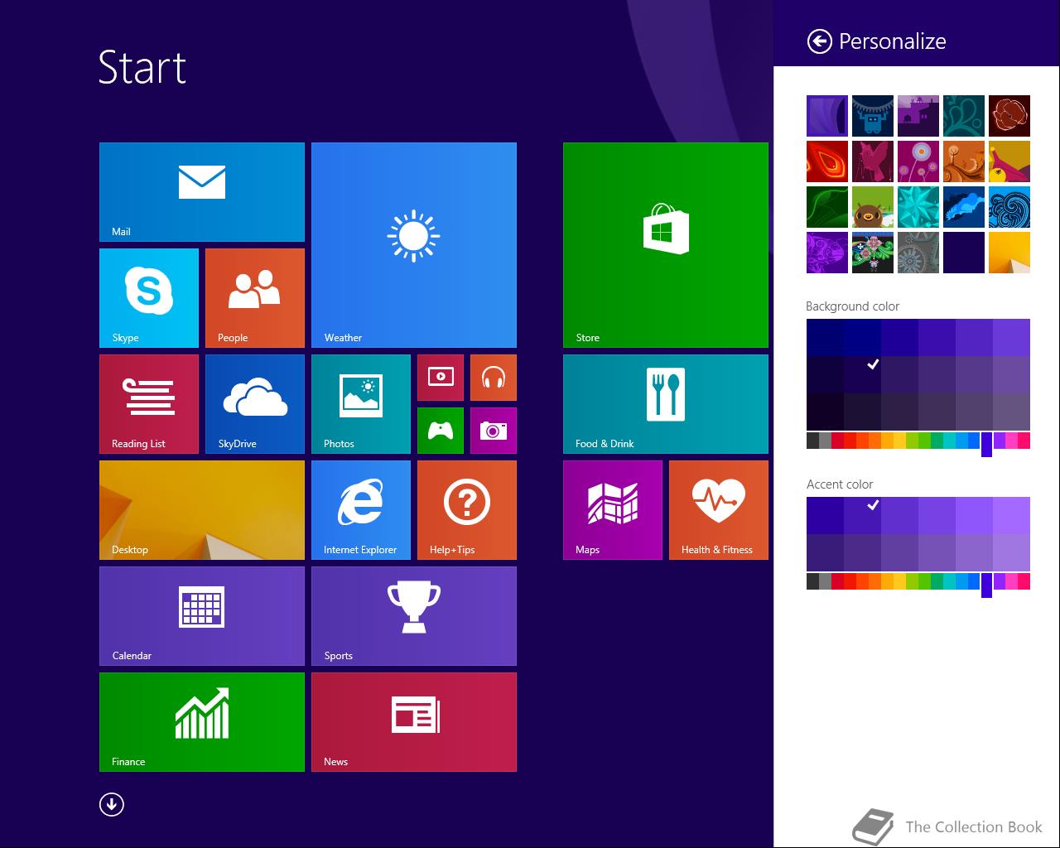Open the News tile
The width and height of the screenshot is (1060, 848).
(414, 722)
